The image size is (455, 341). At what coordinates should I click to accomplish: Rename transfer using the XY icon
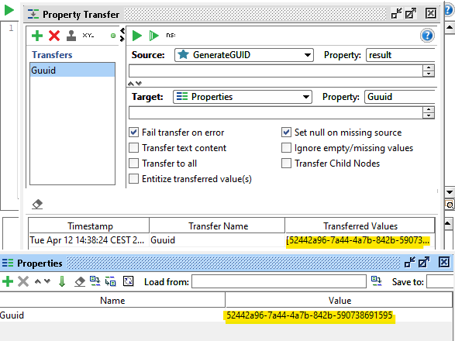click(88, 36)
